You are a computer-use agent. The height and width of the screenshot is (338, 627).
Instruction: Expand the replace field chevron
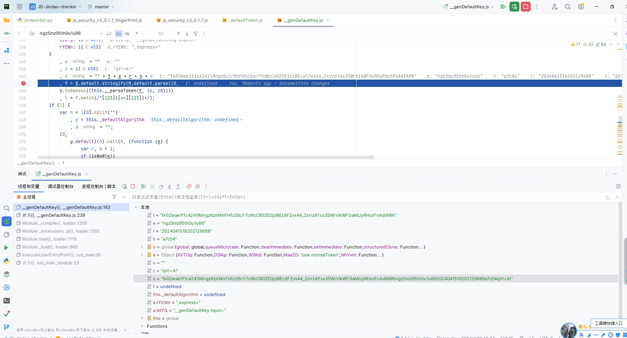19,33
